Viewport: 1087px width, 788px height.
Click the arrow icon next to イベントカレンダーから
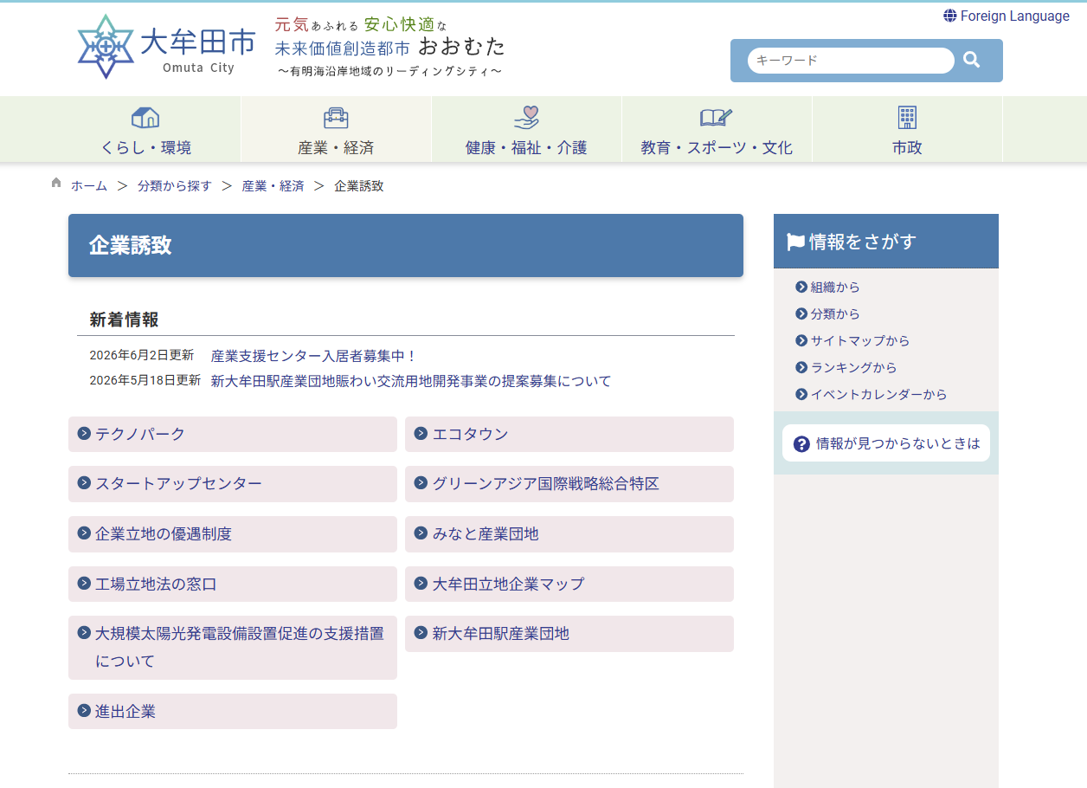[x=801, y=394]
